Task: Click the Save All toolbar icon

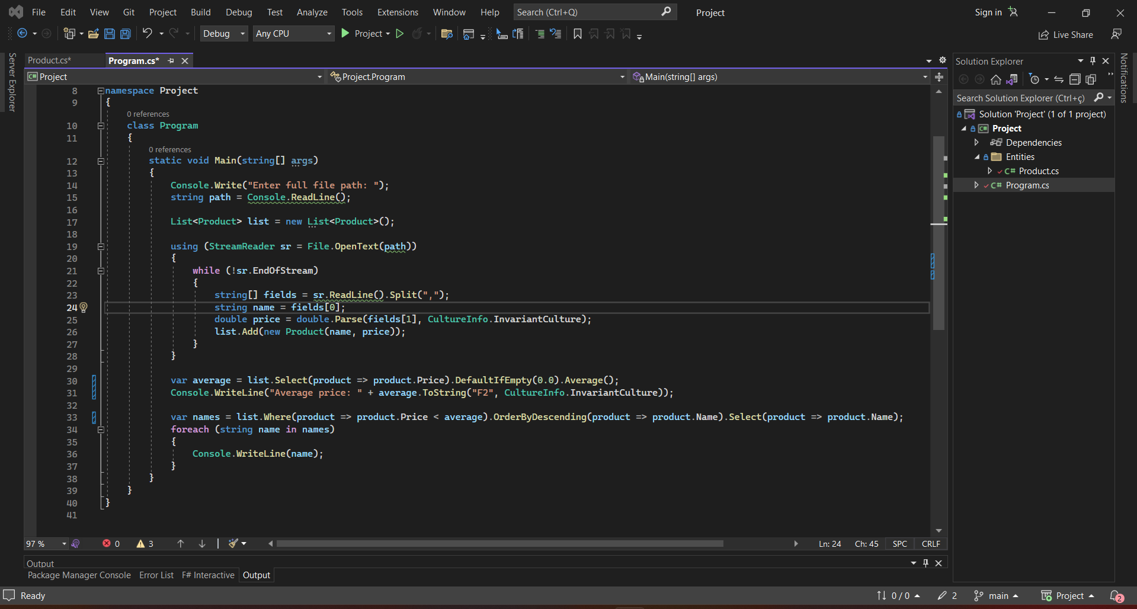Action: point(126,34)
